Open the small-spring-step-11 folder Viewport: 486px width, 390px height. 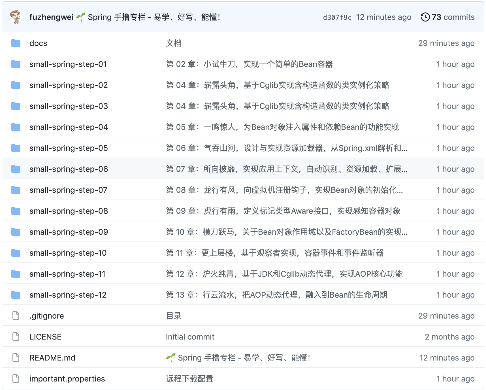[x=67, y=274]
